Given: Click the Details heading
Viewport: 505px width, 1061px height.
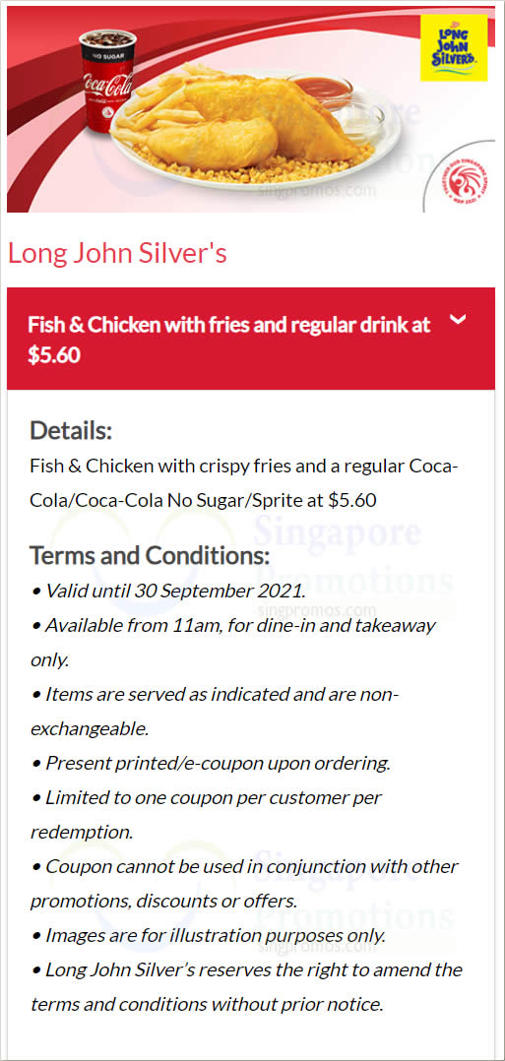Looking at the screenshot, I should point(71,430).
